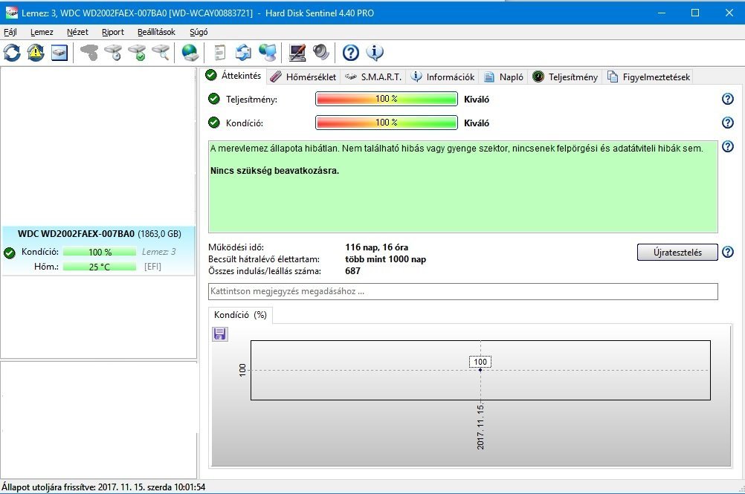Click the Teljesítmény 100 % progress bar
The image size is (745, 494).
click(387, 99)
